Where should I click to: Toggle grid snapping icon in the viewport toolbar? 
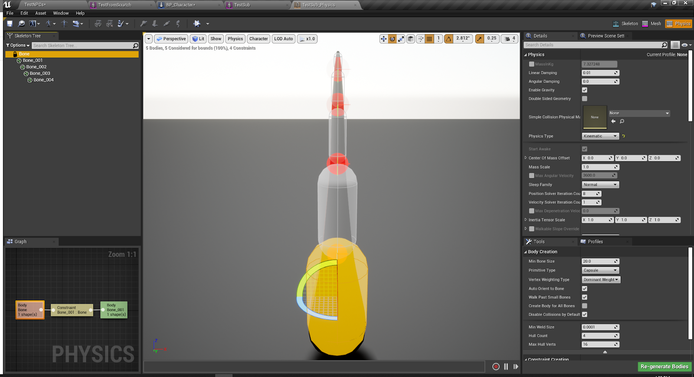[x=429, y=39]
